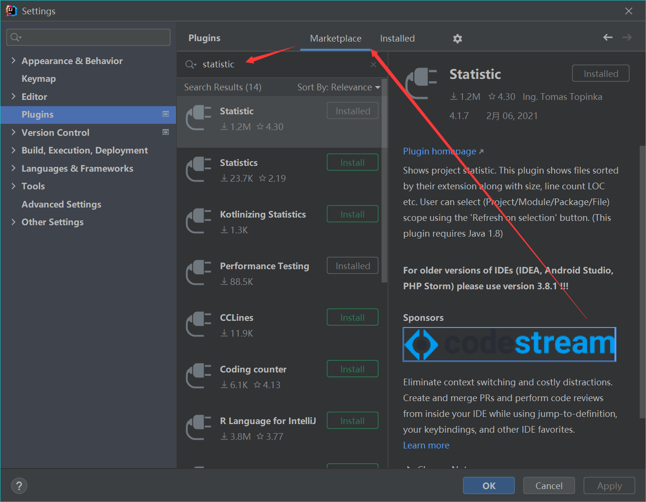This screenshot has height=502, width=646.
Task: Click the plugin search field containing 'statistic'
Action: [282, 65]
